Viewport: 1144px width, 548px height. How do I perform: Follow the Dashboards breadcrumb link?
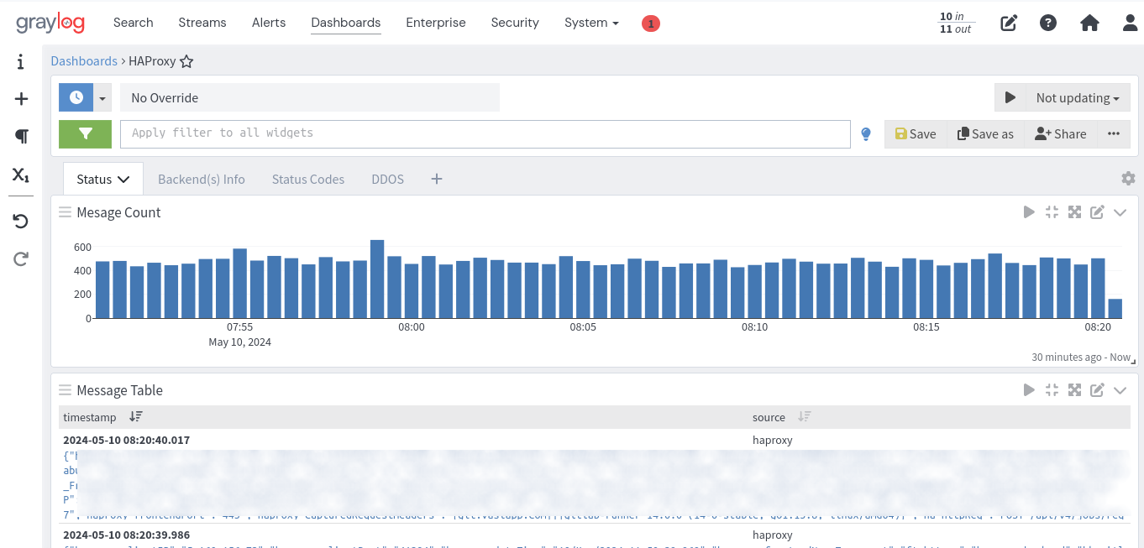[84, 61]
